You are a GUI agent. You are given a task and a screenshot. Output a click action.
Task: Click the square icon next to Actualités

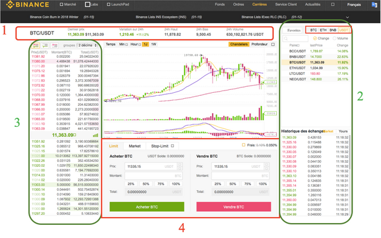tap(333, 4)
